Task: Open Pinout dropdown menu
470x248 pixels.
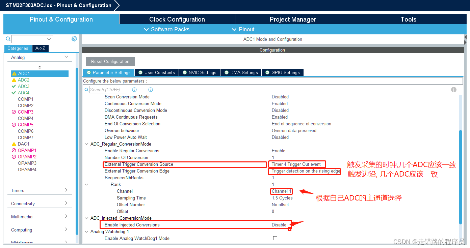Action: (x=243, y=29)
